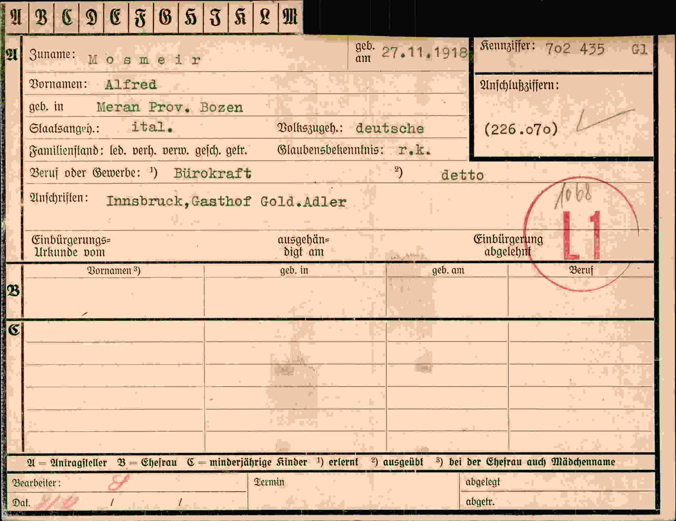
Task: Click the address Innsbruck, Gasthof Gold.Adler
Action: 226,202
